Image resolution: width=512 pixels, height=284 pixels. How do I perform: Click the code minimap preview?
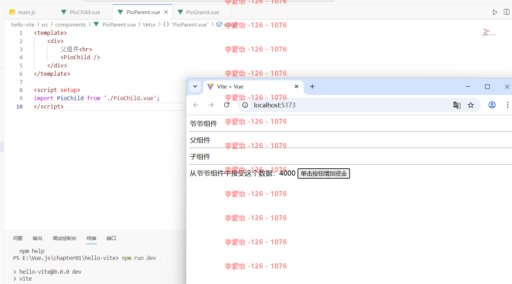[489, 32]
